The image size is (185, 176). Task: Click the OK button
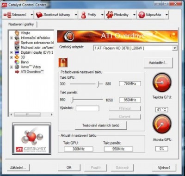coord(69,168)
